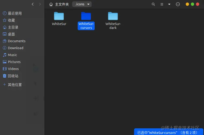Click the WhiteSur-dark folder name label

tap(113, 26)
